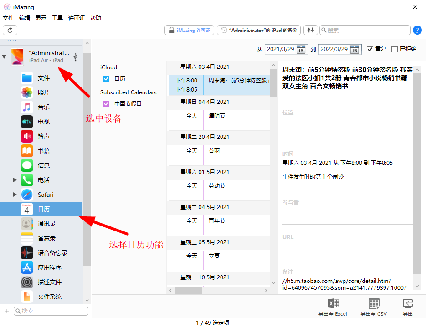Click the event list horizontal scrollbar thumb
This screenshot has width=426, height=328.
point(188,290)
